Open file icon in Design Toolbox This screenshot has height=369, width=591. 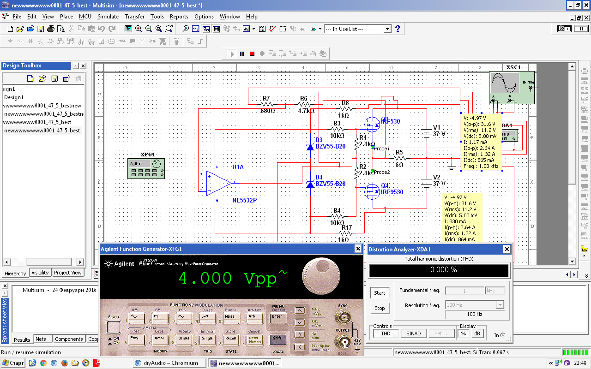click(42, 78)
